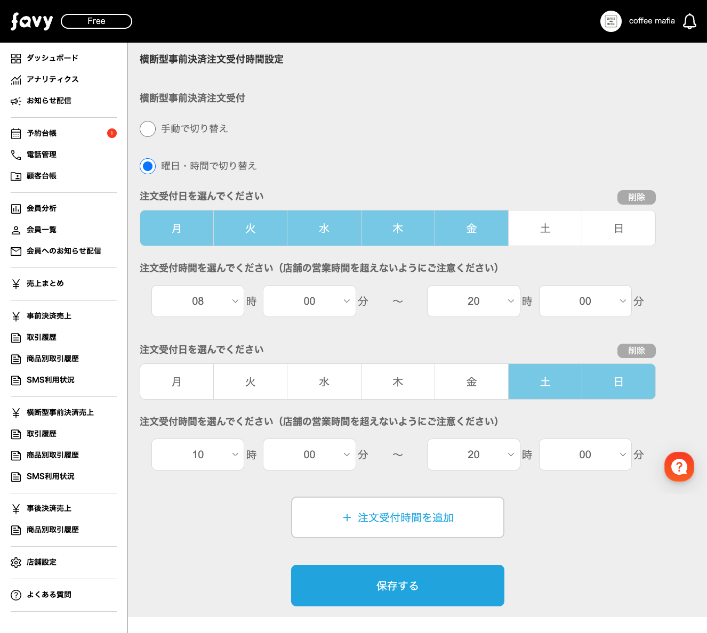Viewport: 707px width, 633px height.
Task: Open the notification bell
Action: [x=689, y=21]
